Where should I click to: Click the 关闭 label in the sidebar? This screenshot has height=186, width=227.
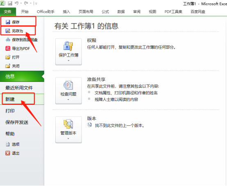click(x=16, y=66)
